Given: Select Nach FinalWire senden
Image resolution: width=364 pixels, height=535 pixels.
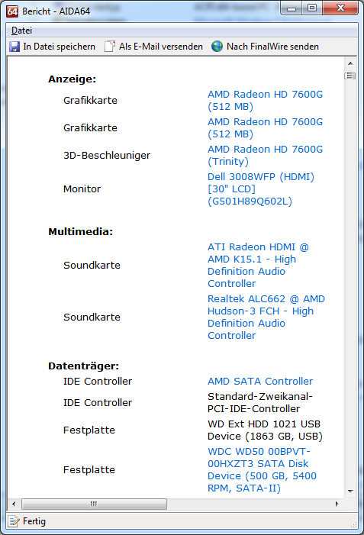Looking at the screenshot, I should (265, 47).
